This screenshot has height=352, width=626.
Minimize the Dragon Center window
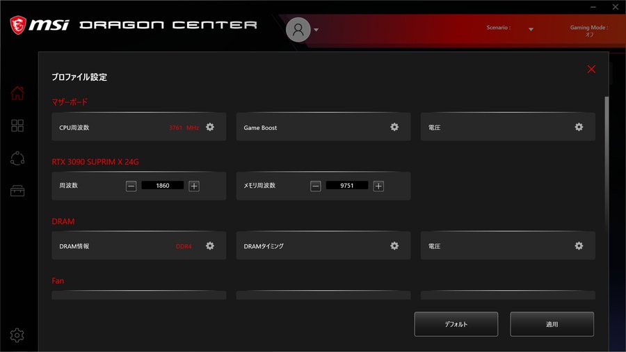pos(593,7)
